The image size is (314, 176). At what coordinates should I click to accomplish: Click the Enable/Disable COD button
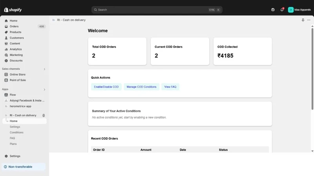[106, 87]
